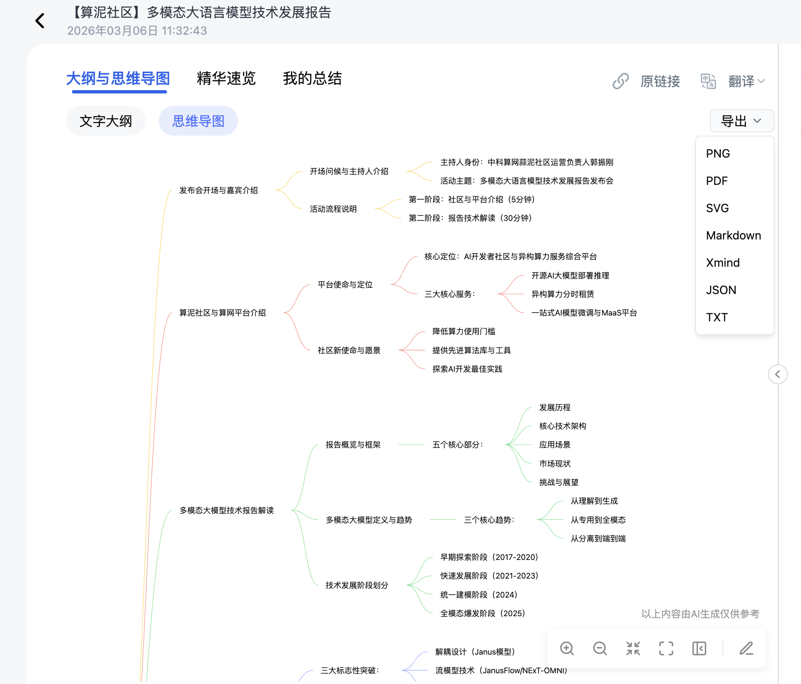
Task: Open the 原链接 source link
Action: point(660,81)
